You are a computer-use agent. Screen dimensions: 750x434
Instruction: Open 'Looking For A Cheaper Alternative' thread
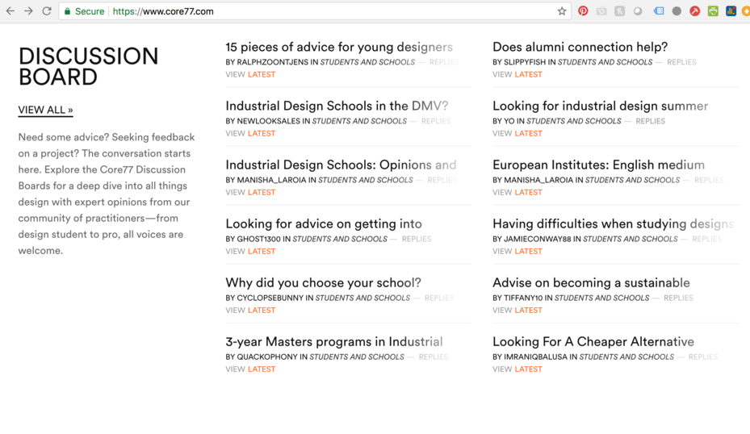593,342
